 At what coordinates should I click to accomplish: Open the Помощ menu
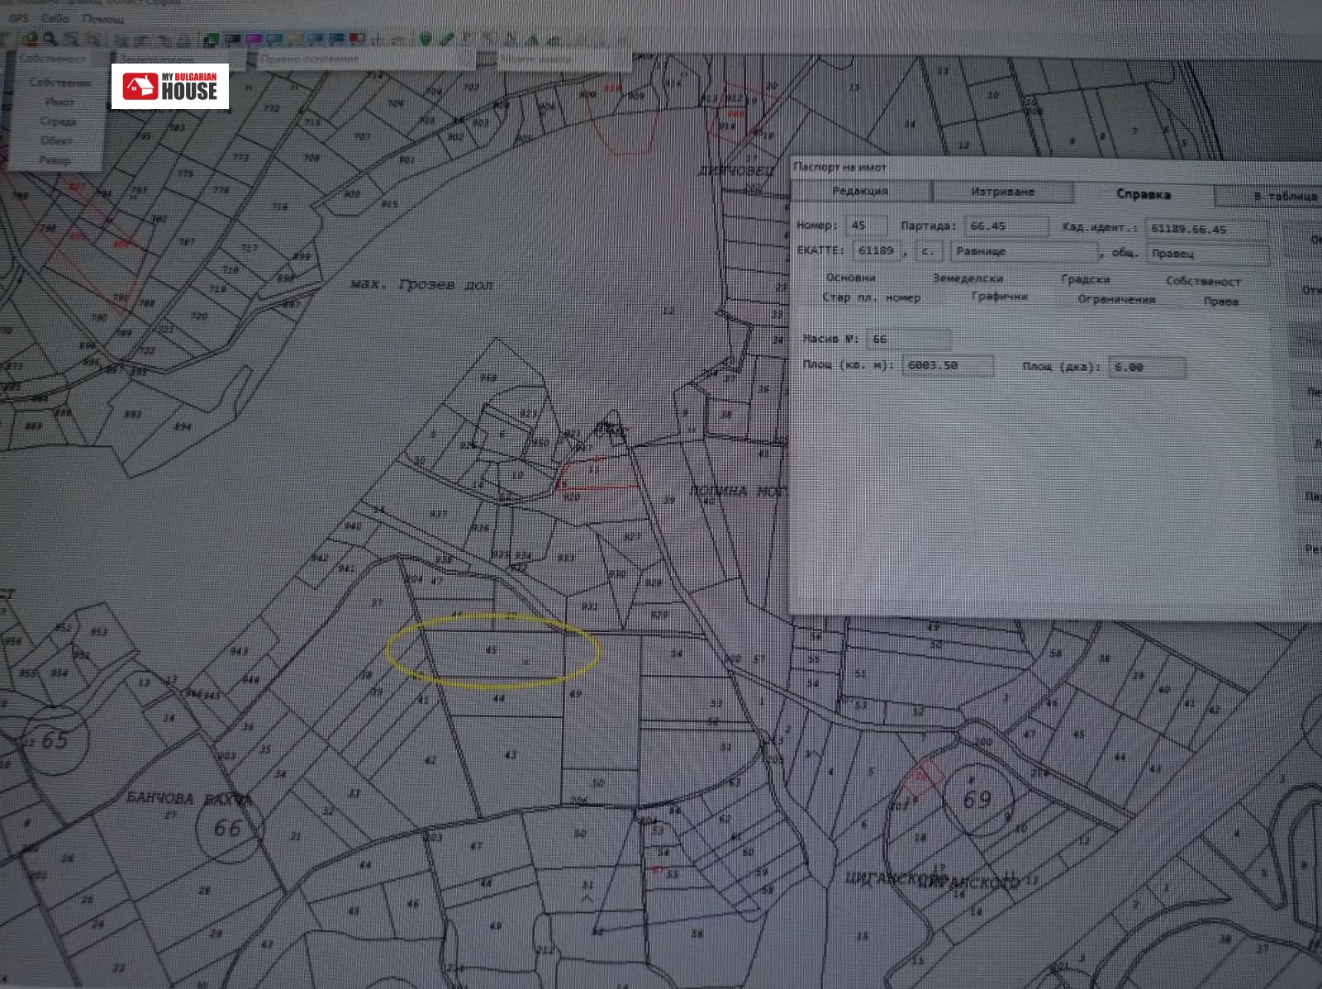[x=103, y=18]
